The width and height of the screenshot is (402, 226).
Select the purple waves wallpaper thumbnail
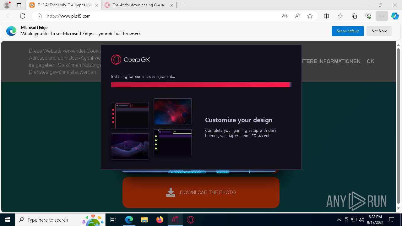click(130, 147)
